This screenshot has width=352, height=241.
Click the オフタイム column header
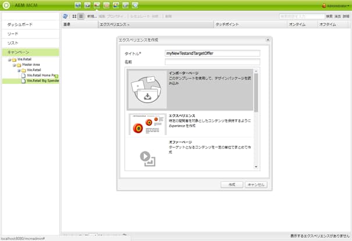[x=333, y=24]
